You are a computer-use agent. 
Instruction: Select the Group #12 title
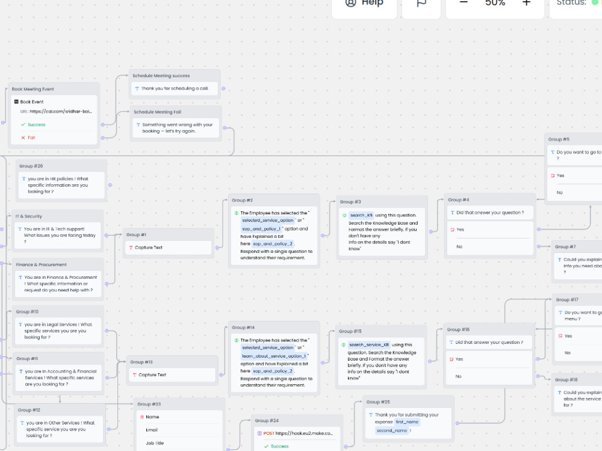pos(29,410)
